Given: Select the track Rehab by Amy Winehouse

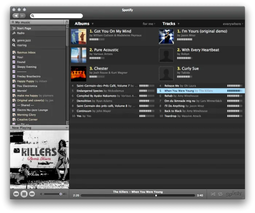Looking at the screenshot, I should tap(201, 96).
